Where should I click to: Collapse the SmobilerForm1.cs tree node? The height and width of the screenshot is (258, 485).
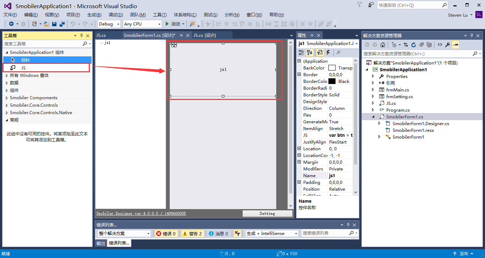coord(373,117)
